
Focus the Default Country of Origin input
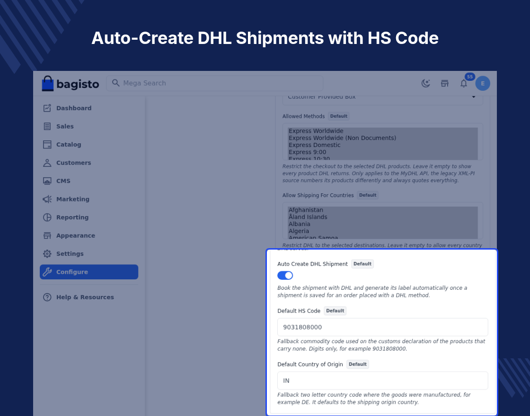click(383, 381)
